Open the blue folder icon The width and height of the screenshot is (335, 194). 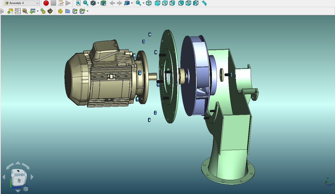point(68,11)
